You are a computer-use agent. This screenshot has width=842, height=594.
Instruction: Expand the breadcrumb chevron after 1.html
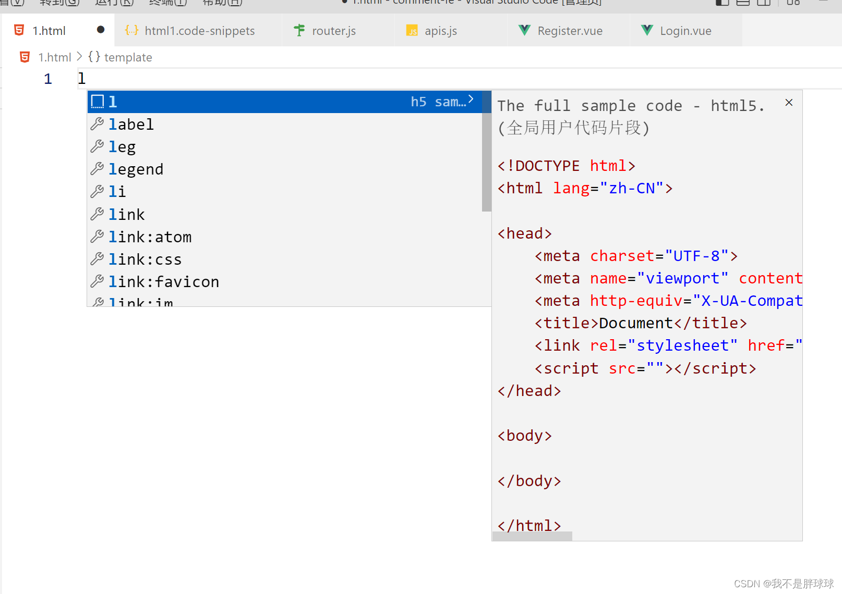point(79,56)
